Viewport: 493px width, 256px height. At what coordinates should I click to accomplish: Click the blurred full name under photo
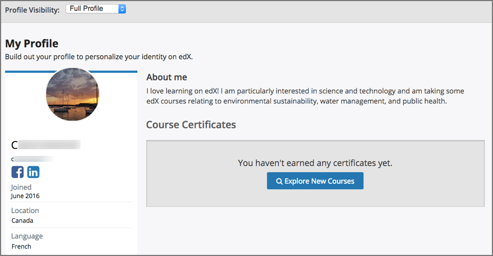[x=46, y=145]
